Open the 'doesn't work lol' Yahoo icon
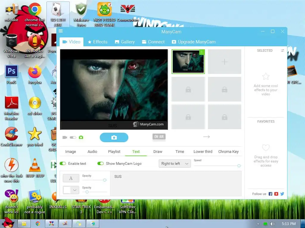305x228 pixels. tap(11, 202)
